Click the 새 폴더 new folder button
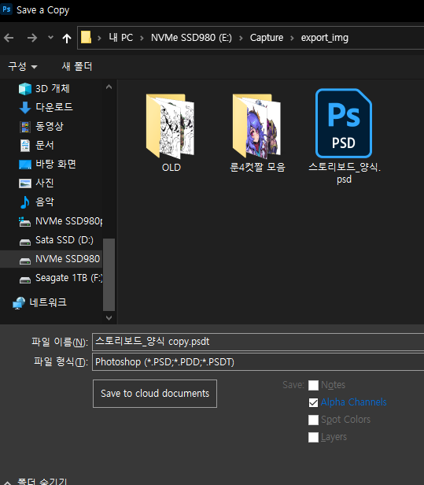The height and width of the screenshot is (485, 424). pyautogui.click(x=76, y=66)
